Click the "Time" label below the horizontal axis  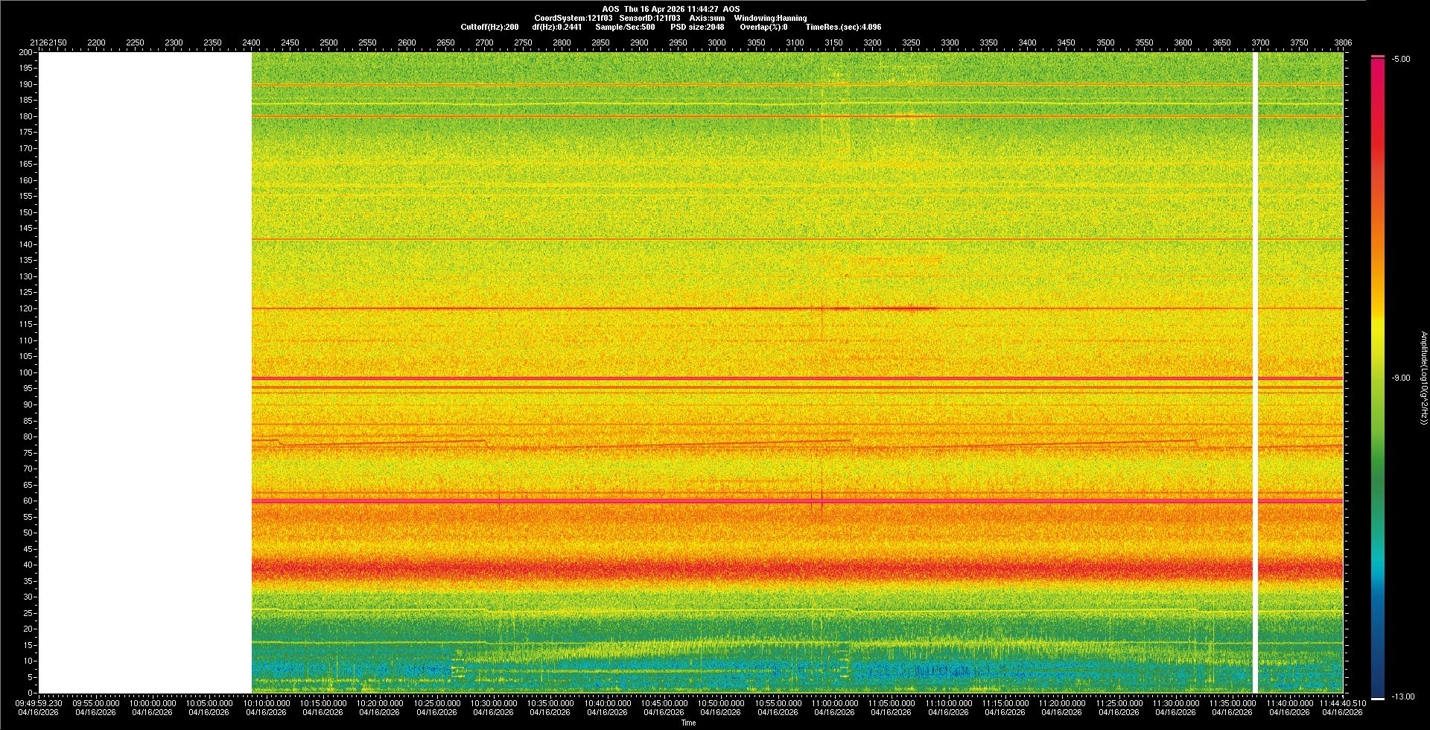(688, 723)
